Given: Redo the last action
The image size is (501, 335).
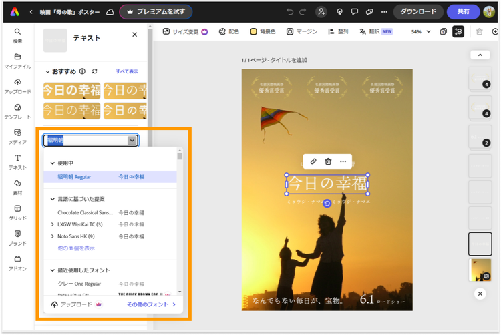Looking at the screenshot, I should (x=302, y=12).
